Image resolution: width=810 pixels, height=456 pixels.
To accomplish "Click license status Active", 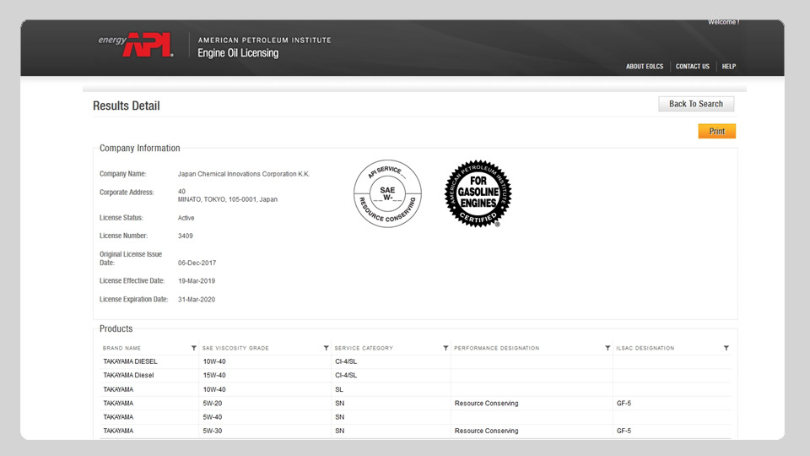I will [186, 218].
